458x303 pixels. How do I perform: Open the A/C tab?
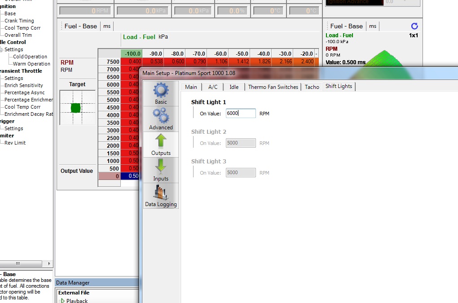(213, 87)
